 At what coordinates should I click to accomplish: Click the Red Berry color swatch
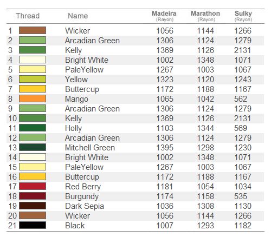point(33,186)
